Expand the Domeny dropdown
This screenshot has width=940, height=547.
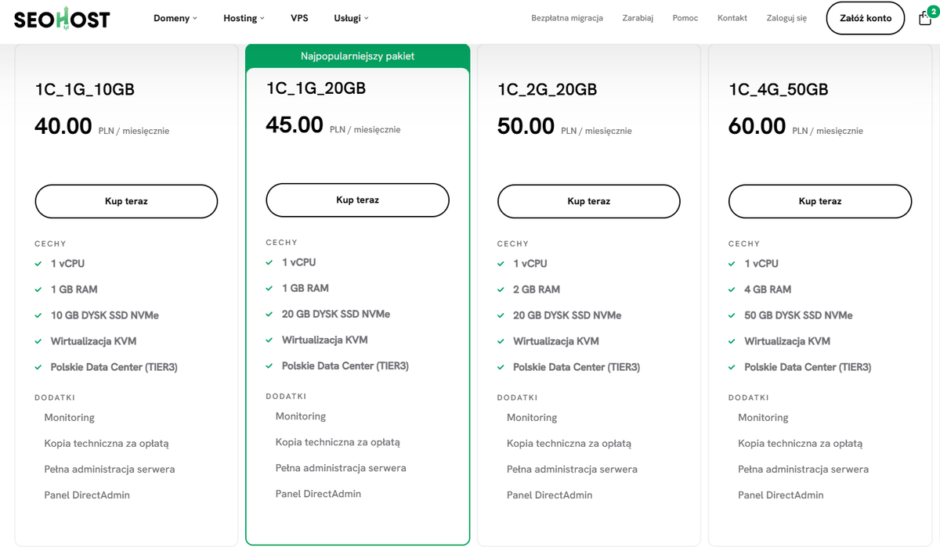pos(174,17)
